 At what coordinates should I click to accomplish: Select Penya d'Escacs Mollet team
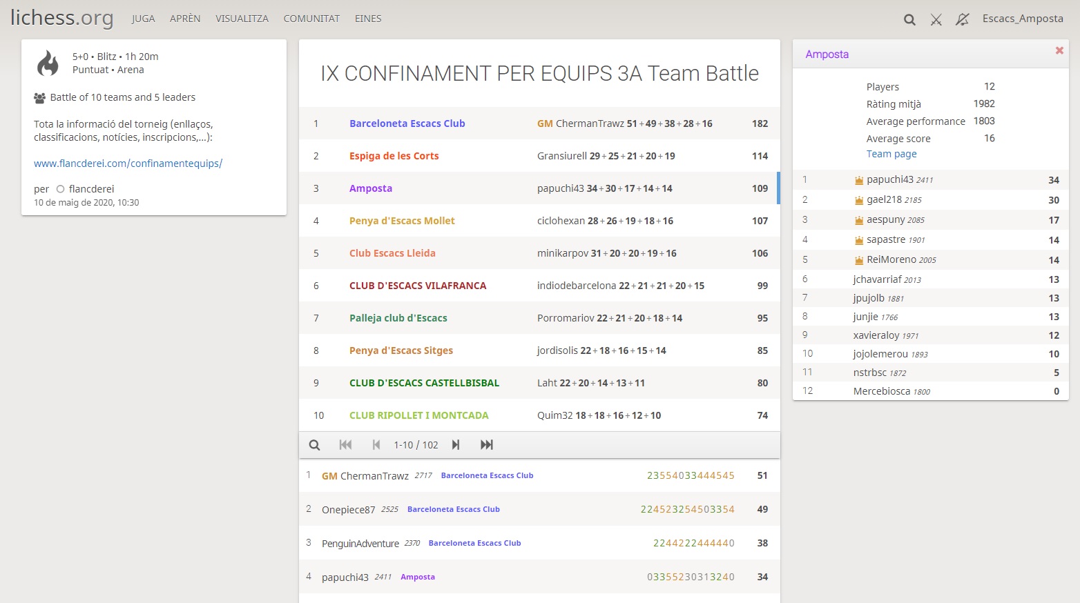click(x=539, y=221)
